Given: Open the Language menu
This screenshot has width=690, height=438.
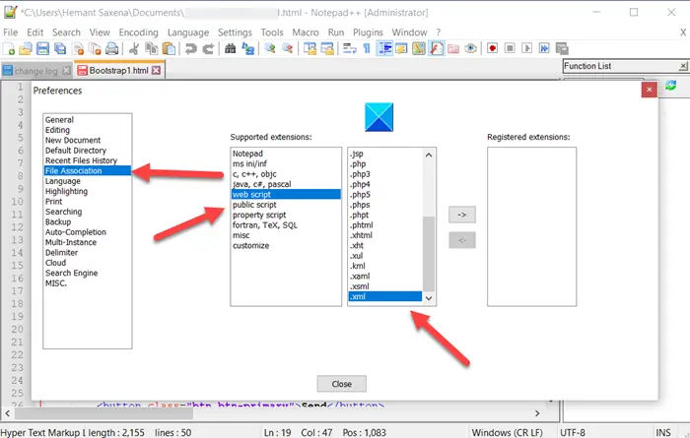Looking at the screenshot, I should pyautogui.click(x=188, y=32).
